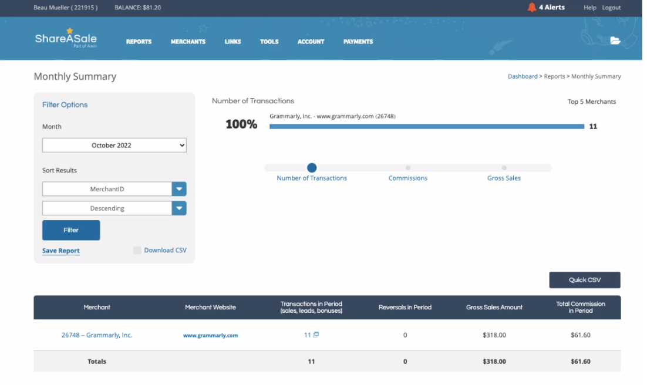647x385 pixels.
Task: Go to Dashboard breadcrumb link
Action: click(x=523, y=76)
